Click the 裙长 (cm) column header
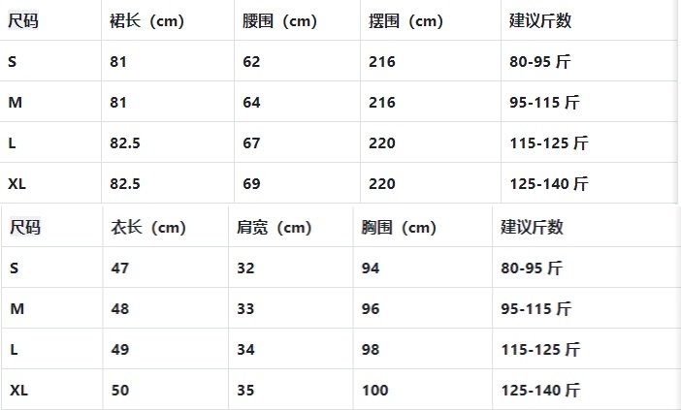 click(147, 21)
